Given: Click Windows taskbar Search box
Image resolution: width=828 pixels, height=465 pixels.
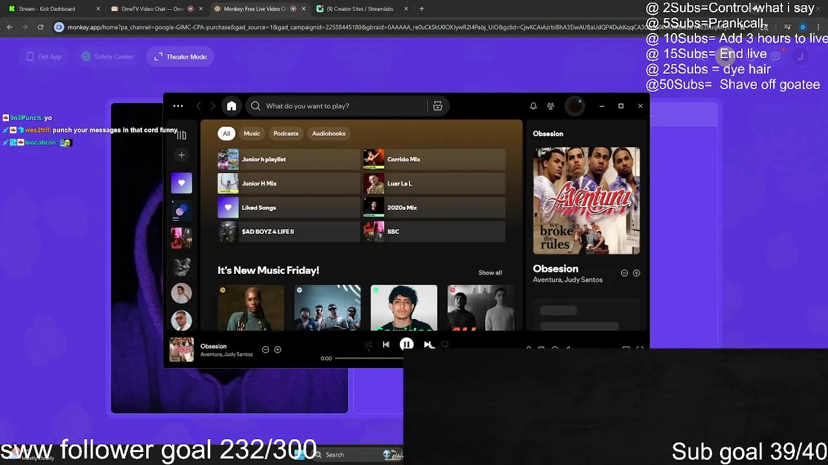Looking at the screenshot, I should (x=356, y=455).
